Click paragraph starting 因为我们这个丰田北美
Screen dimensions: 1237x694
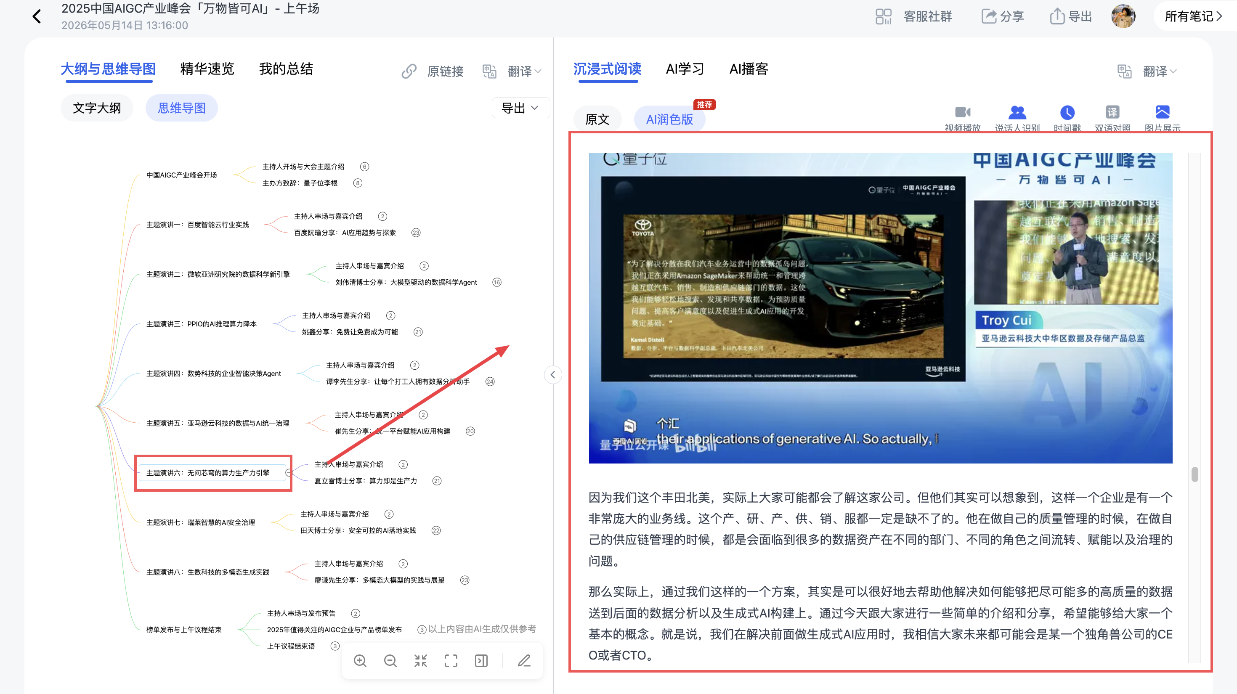pos(880,529)
